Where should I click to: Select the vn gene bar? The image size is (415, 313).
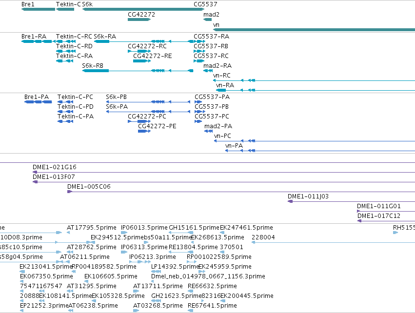point(314,30)
